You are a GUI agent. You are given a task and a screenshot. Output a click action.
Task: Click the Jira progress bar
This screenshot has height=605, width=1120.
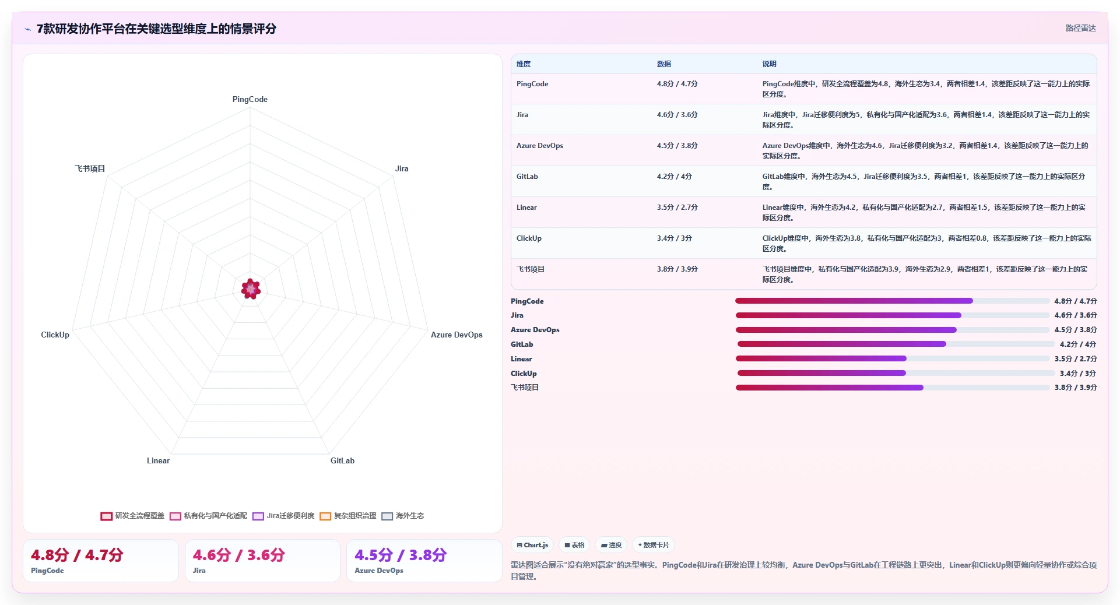892,315
